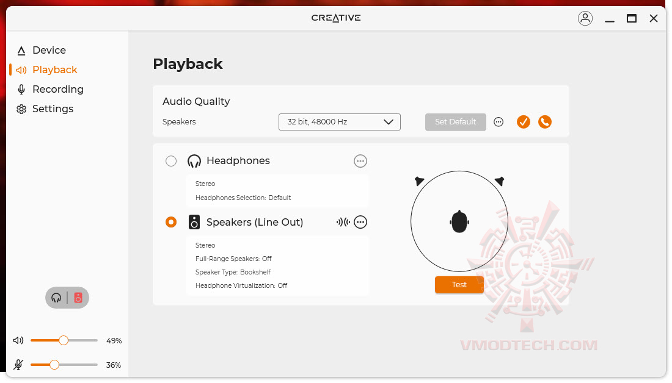672x383 pixels.
Task: Click the speaker calibration sound waves icon
Action: pyautogui.click(x=343, y=222)
